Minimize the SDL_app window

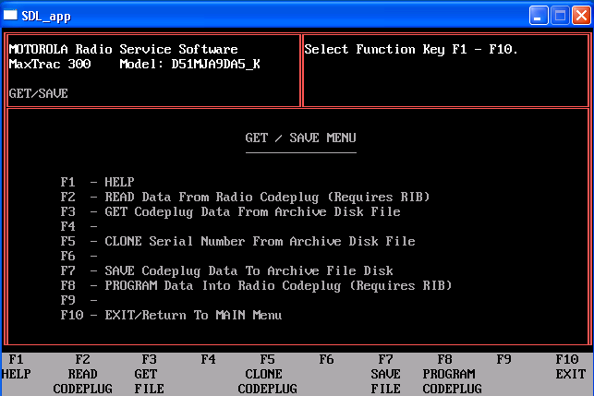539,16
